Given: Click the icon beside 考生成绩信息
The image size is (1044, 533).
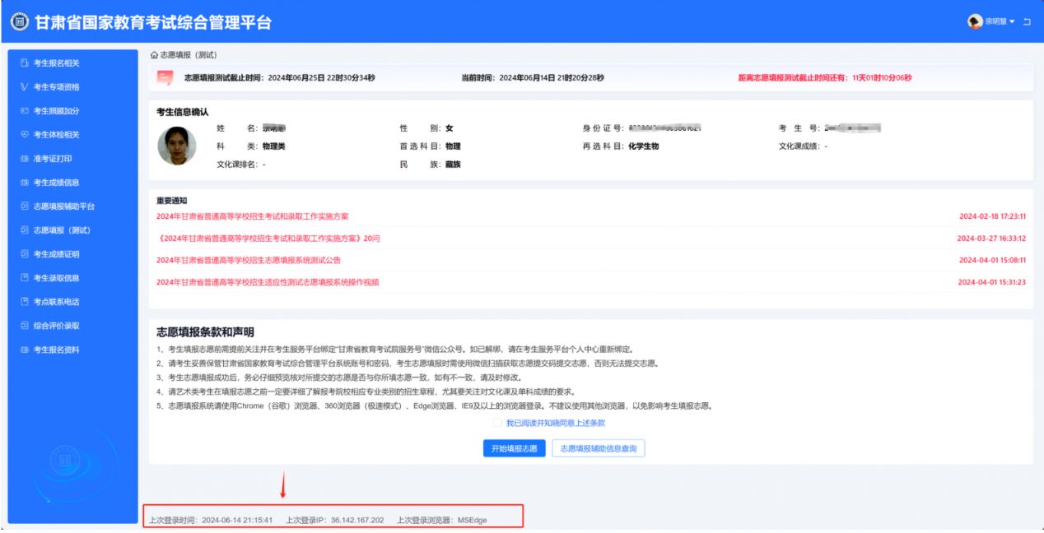Looking at the screenshot, I should click(x=25, y=182).
